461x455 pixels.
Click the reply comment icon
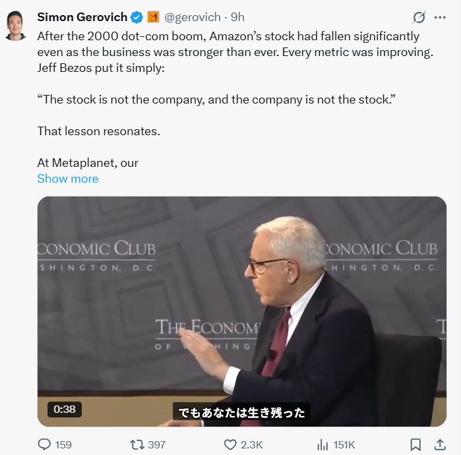(45, 444)
